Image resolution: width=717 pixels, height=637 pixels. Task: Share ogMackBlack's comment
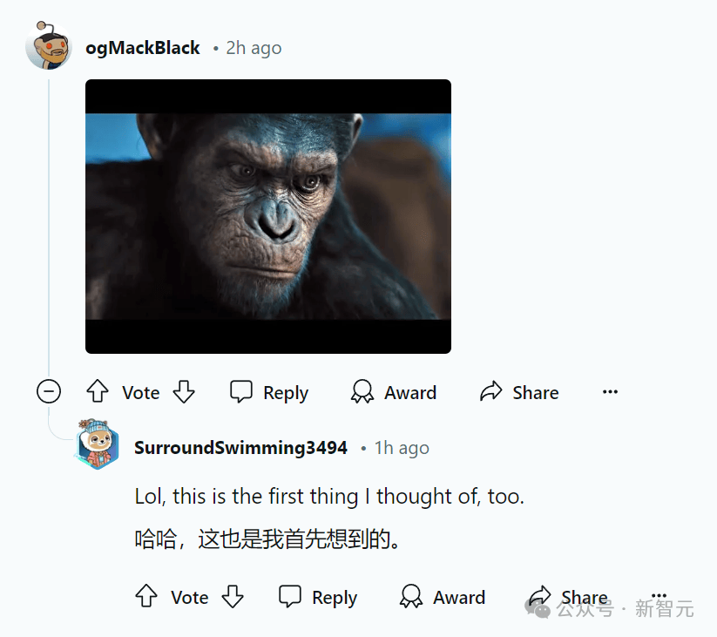pyautogui.click(x=519, y=392)
